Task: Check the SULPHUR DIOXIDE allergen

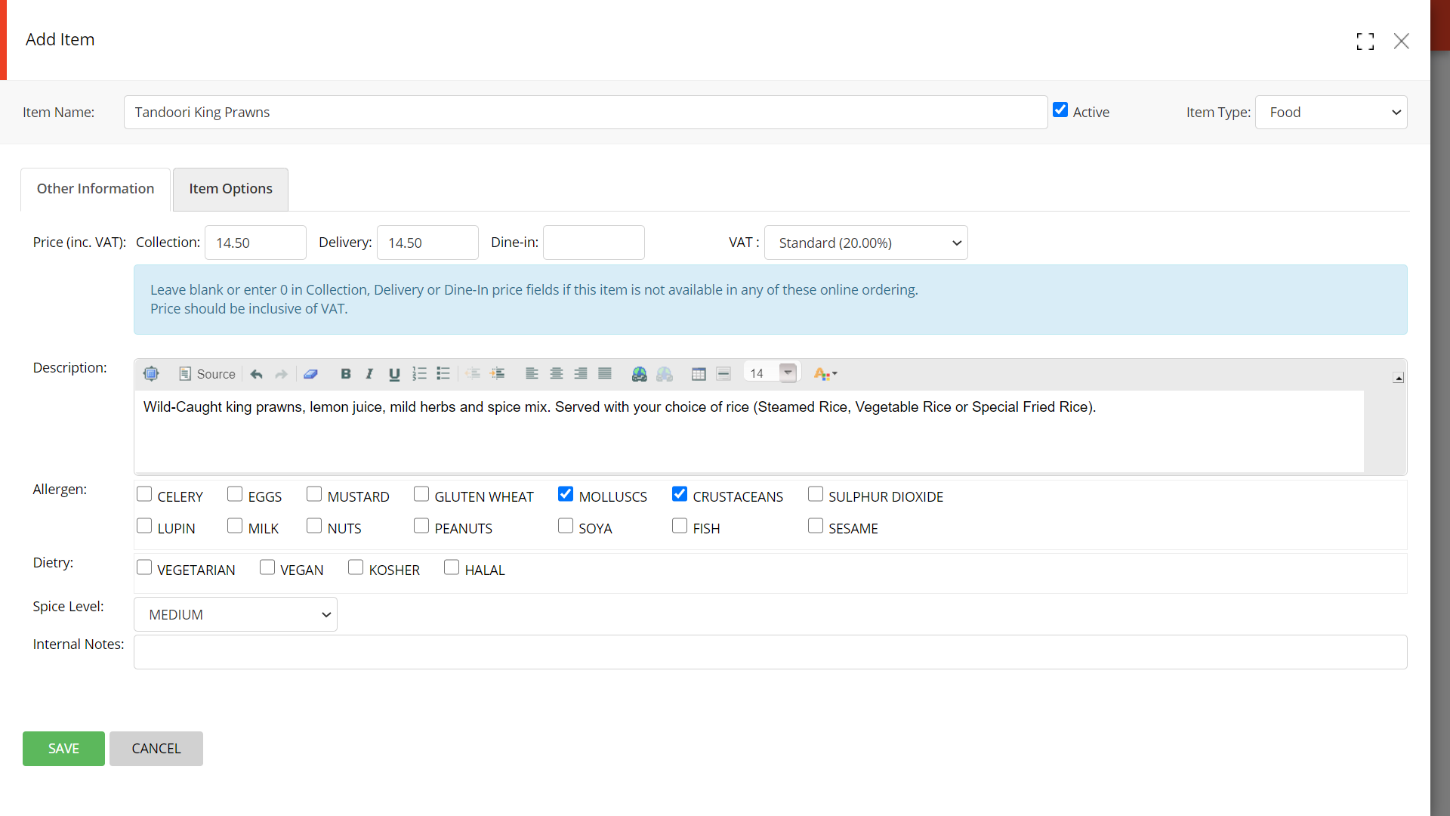Action: (816, 494)
